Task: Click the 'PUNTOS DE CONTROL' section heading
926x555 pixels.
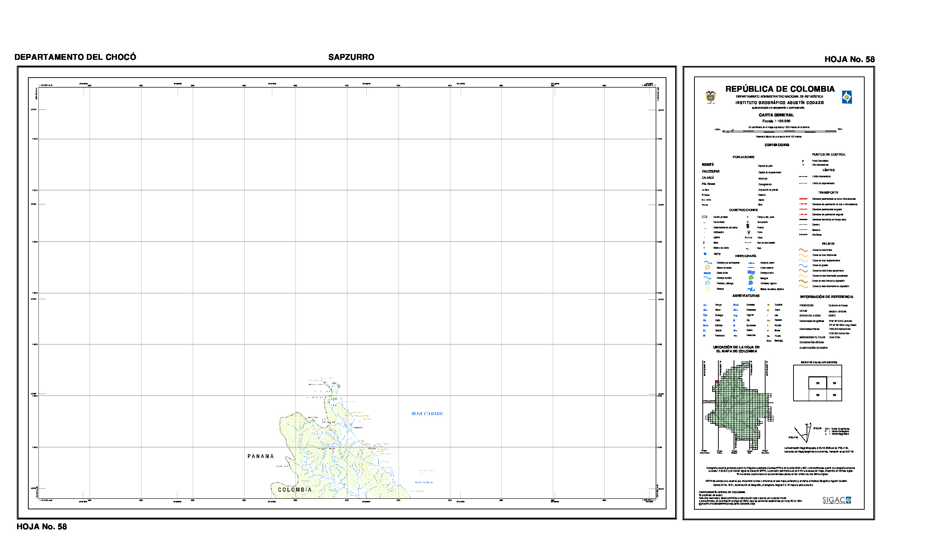Action: (x=829, y=154)
